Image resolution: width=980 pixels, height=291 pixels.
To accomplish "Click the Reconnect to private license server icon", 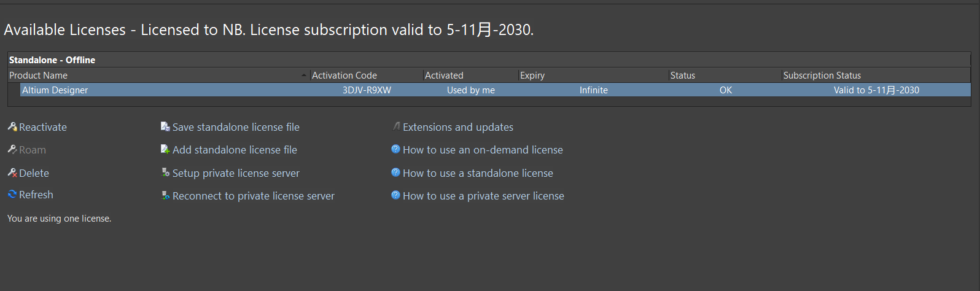I will point(165,195).
